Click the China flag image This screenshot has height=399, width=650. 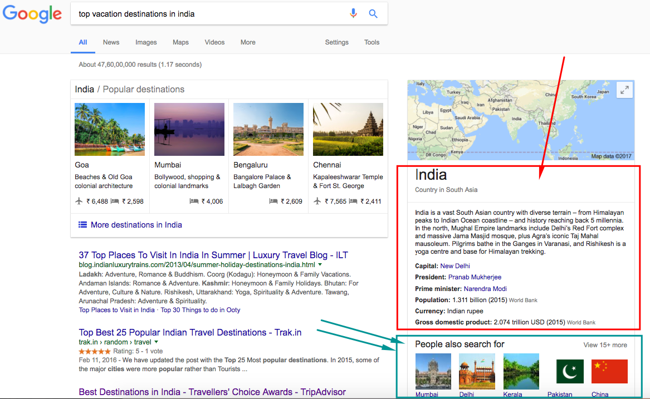point(609,371)
